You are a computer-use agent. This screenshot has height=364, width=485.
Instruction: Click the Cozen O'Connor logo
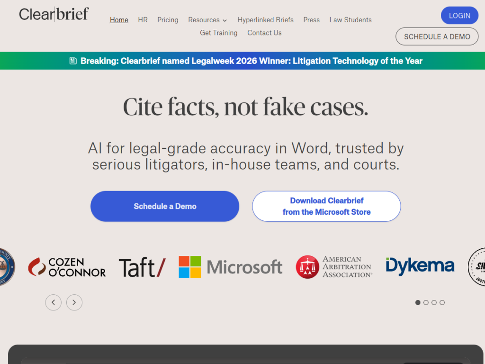pyautogui.click(x=67, y=267)
